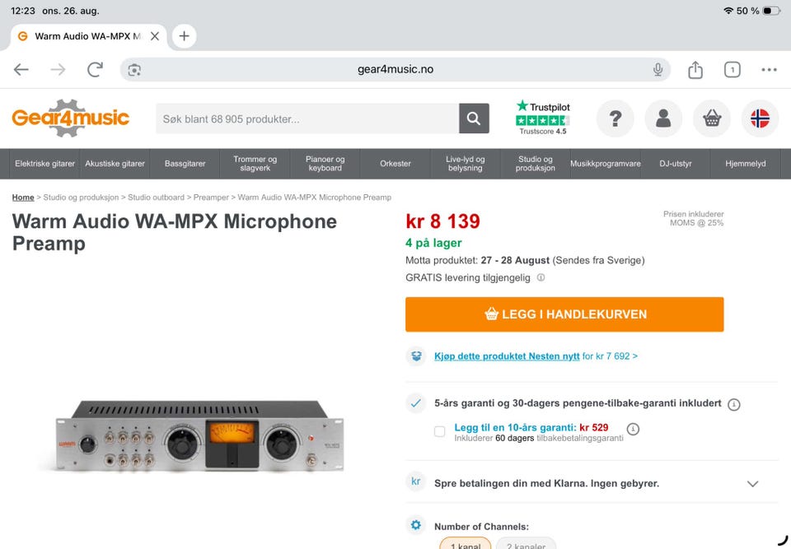The image size is (791, 549).
Task: Show info for 5-års garanti
Action: (x=734, y=404)
